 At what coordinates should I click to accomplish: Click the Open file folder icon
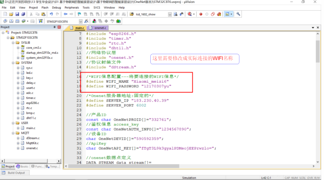(x=11, y=14)
